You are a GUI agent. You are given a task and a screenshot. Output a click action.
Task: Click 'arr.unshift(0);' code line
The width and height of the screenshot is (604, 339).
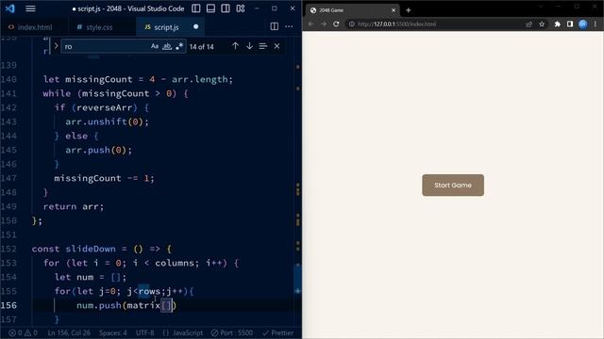[x=107, y=121]
